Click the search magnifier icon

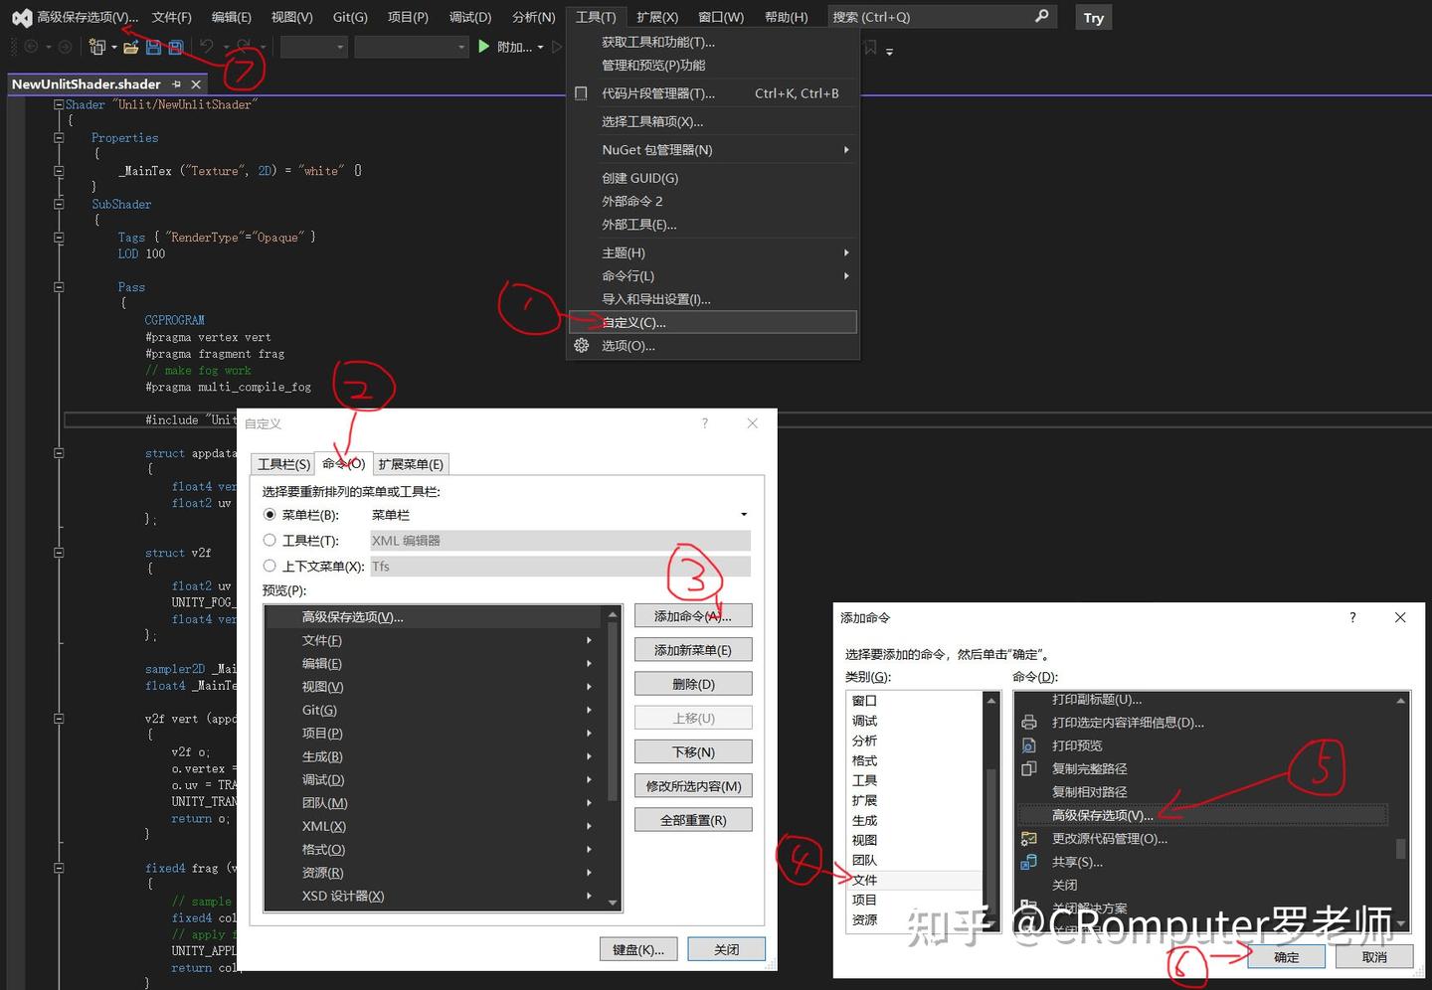pos(1041,16)
